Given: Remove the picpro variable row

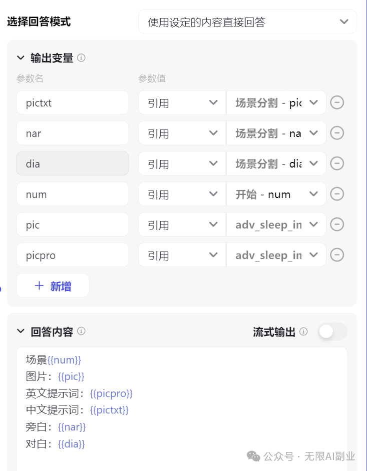Looking at the screenshot, I should click(x=337, y=254).
